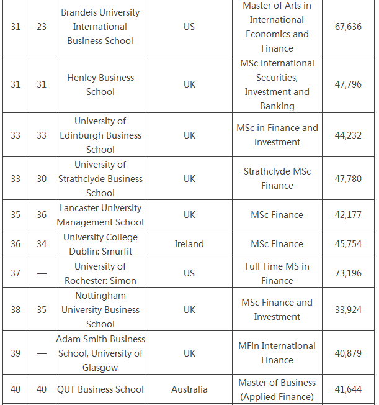379x405 pixels.
Task: Select Adam Smith Business School cell
Action: pos(100,353)
